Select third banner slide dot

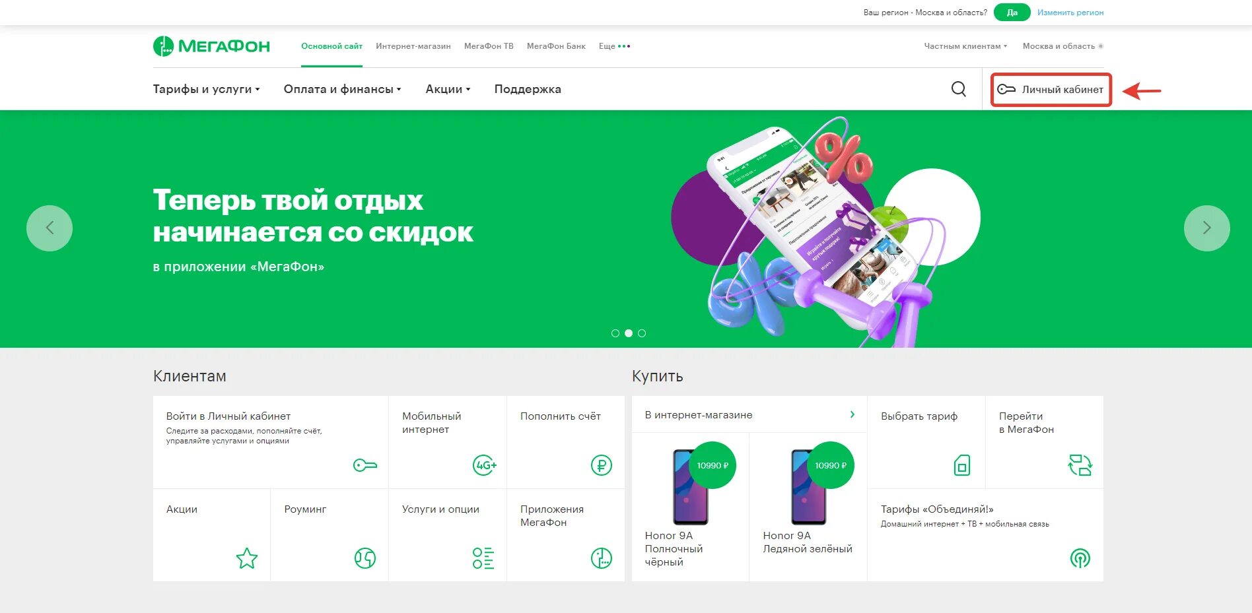tap(642, 333)
